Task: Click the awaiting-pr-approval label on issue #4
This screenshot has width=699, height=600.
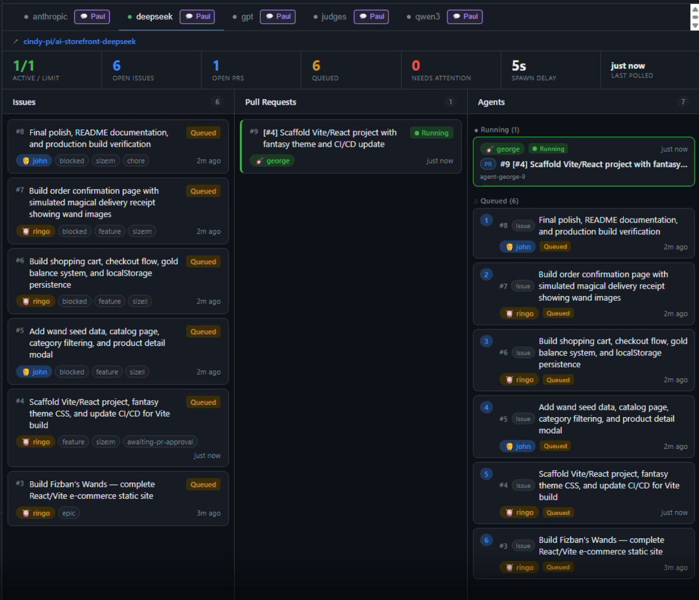Action: point(160,442)
